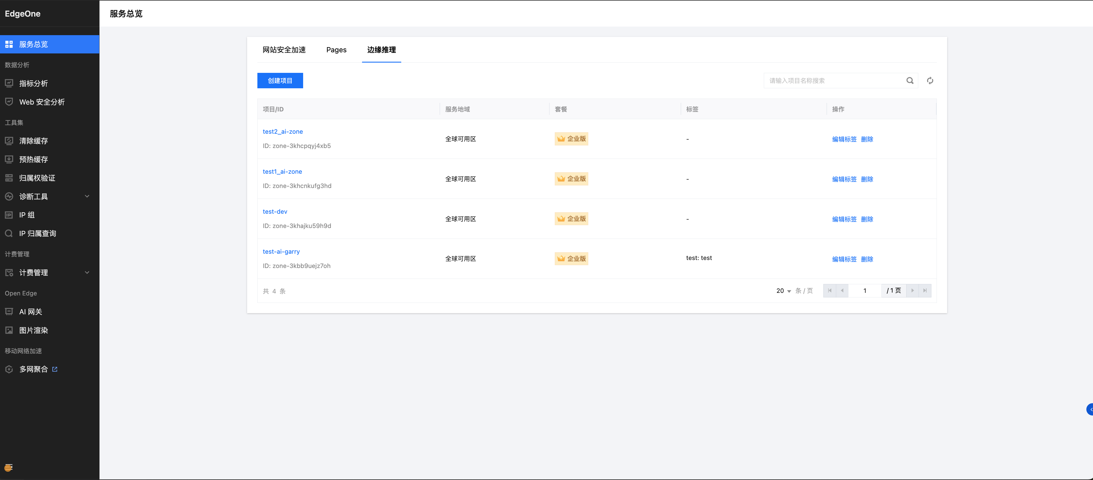Screen dimensions: 1093x480
Task: Open AI 网关 in sidebar
Action: 31,312
